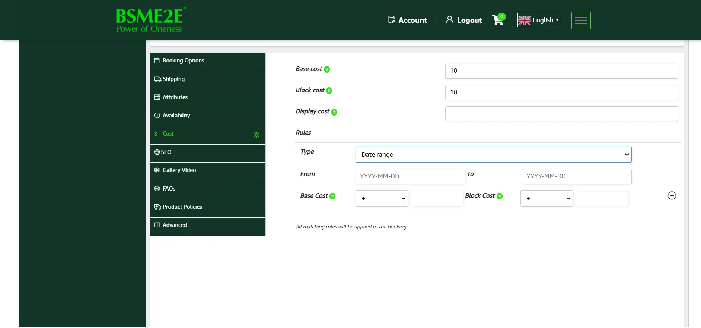Focus the Display cost input field

click(561, 114)
